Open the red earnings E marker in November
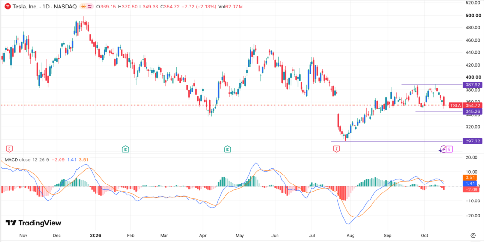The image size is (484, 242). coord(9,150)
